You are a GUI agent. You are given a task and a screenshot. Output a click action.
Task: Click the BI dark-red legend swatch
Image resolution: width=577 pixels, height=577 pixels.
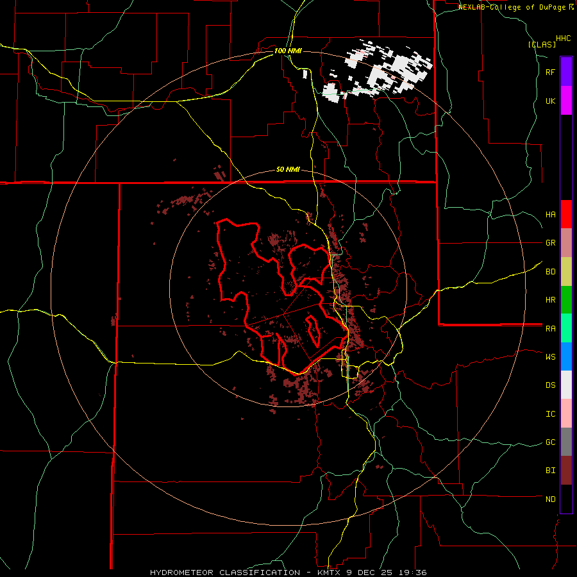coord(566,471)
